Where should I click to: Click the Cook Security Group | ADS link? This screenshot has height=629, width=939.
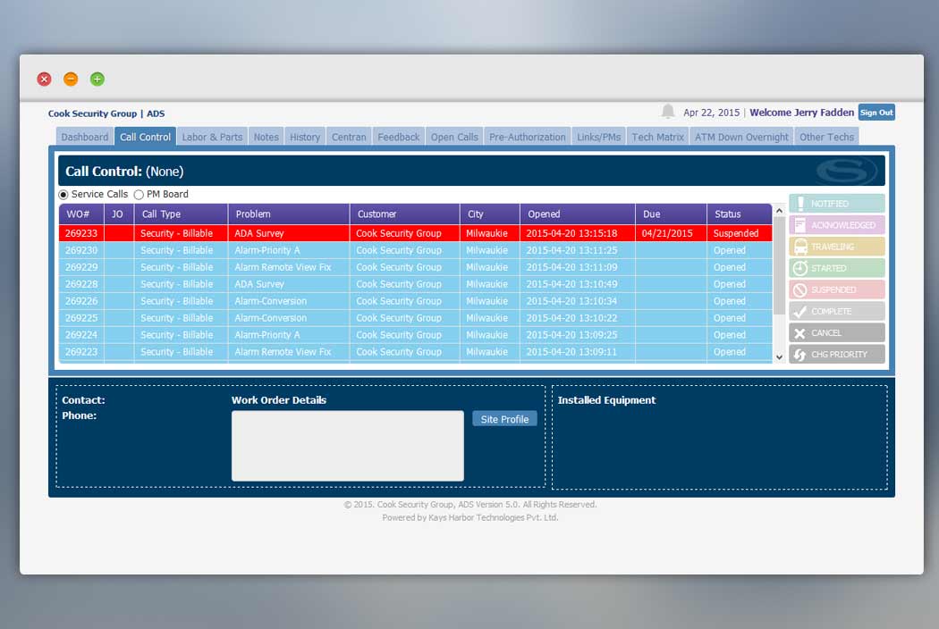tap(106, 113)
